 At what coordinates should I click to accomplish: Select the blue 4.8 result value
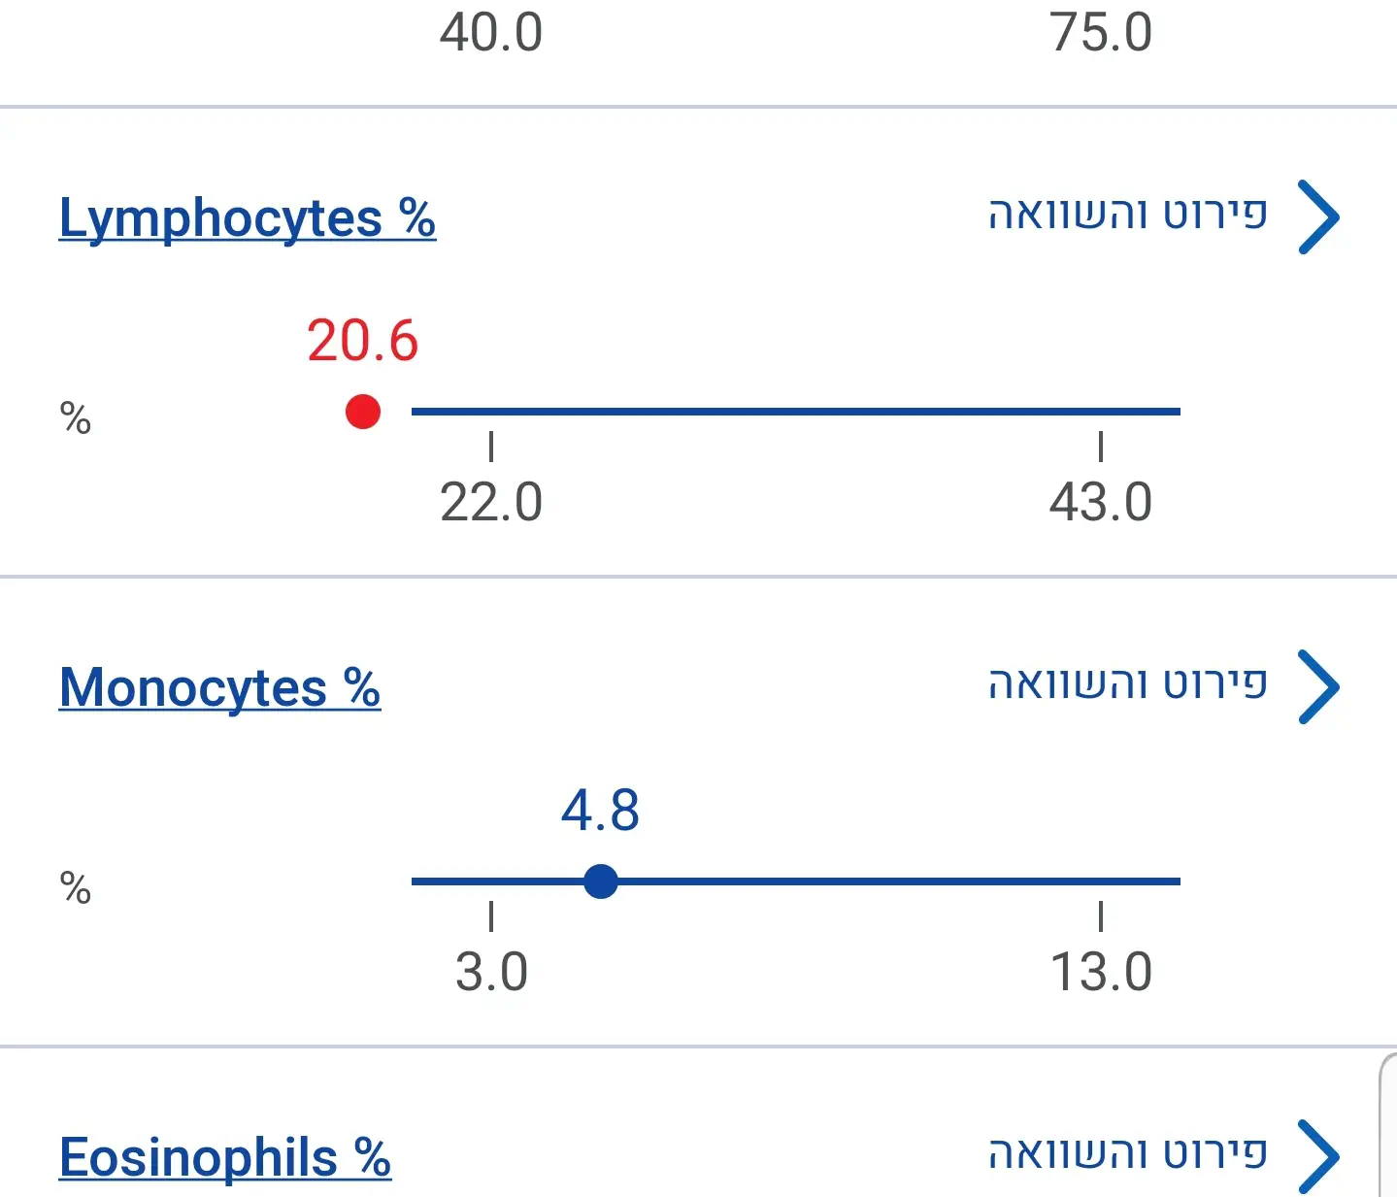600,811
